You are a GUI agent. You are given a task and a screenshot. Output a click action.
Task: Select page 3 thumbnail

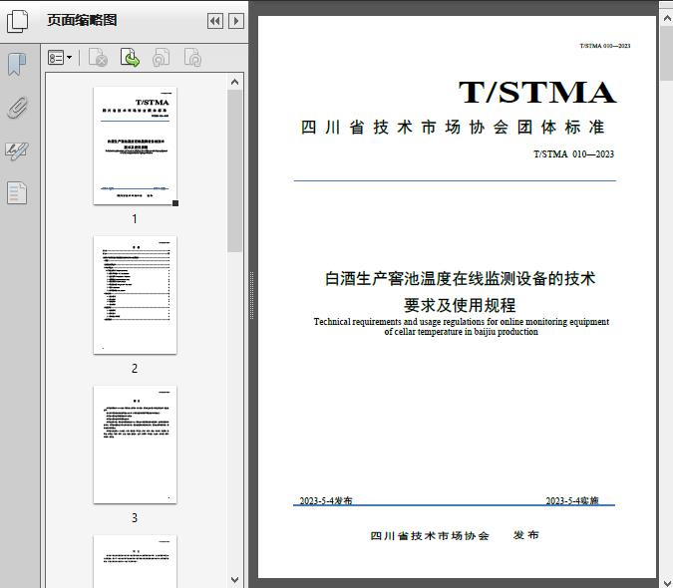(136, 444)
